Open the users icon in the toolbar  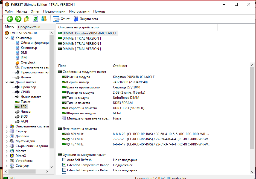[44, 19]
